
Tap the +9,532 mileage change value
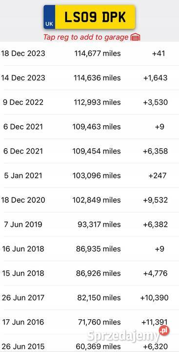[155, 200]
